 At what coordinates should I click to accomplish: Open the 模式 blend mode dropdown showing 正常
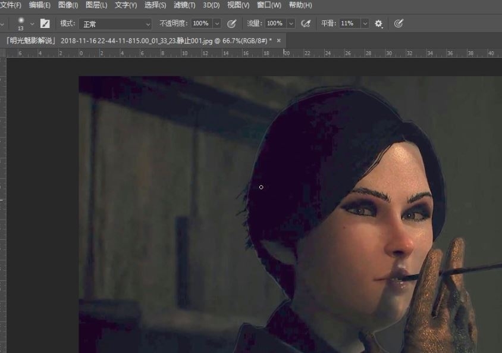[x=115, y=24]
